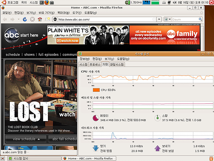Click the view schedule expander button

click(x=26, y=139)
